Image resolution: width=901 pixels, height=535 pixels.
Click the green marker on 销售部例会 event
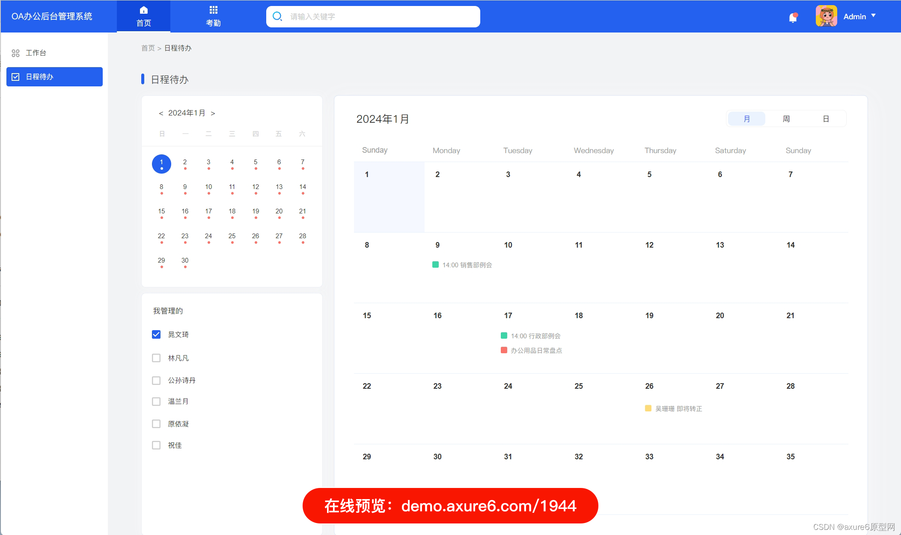[x=435, y=265]
